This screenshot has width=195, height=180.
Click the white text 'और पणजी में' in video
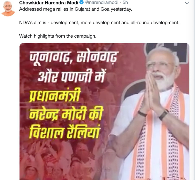pos(72,76)
